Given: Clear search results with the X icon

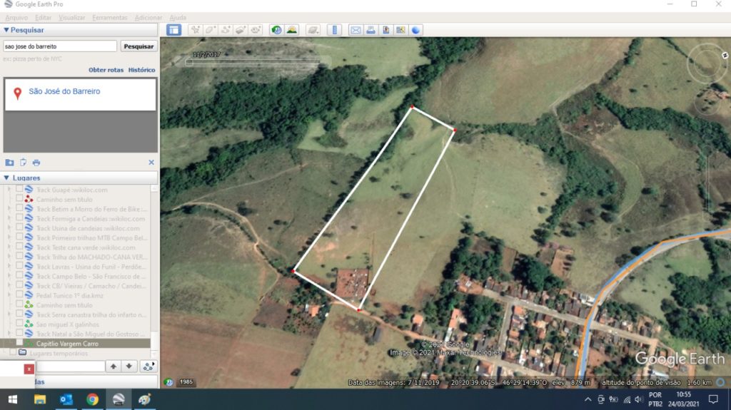Looking at the screenshot, I should 151,162.
